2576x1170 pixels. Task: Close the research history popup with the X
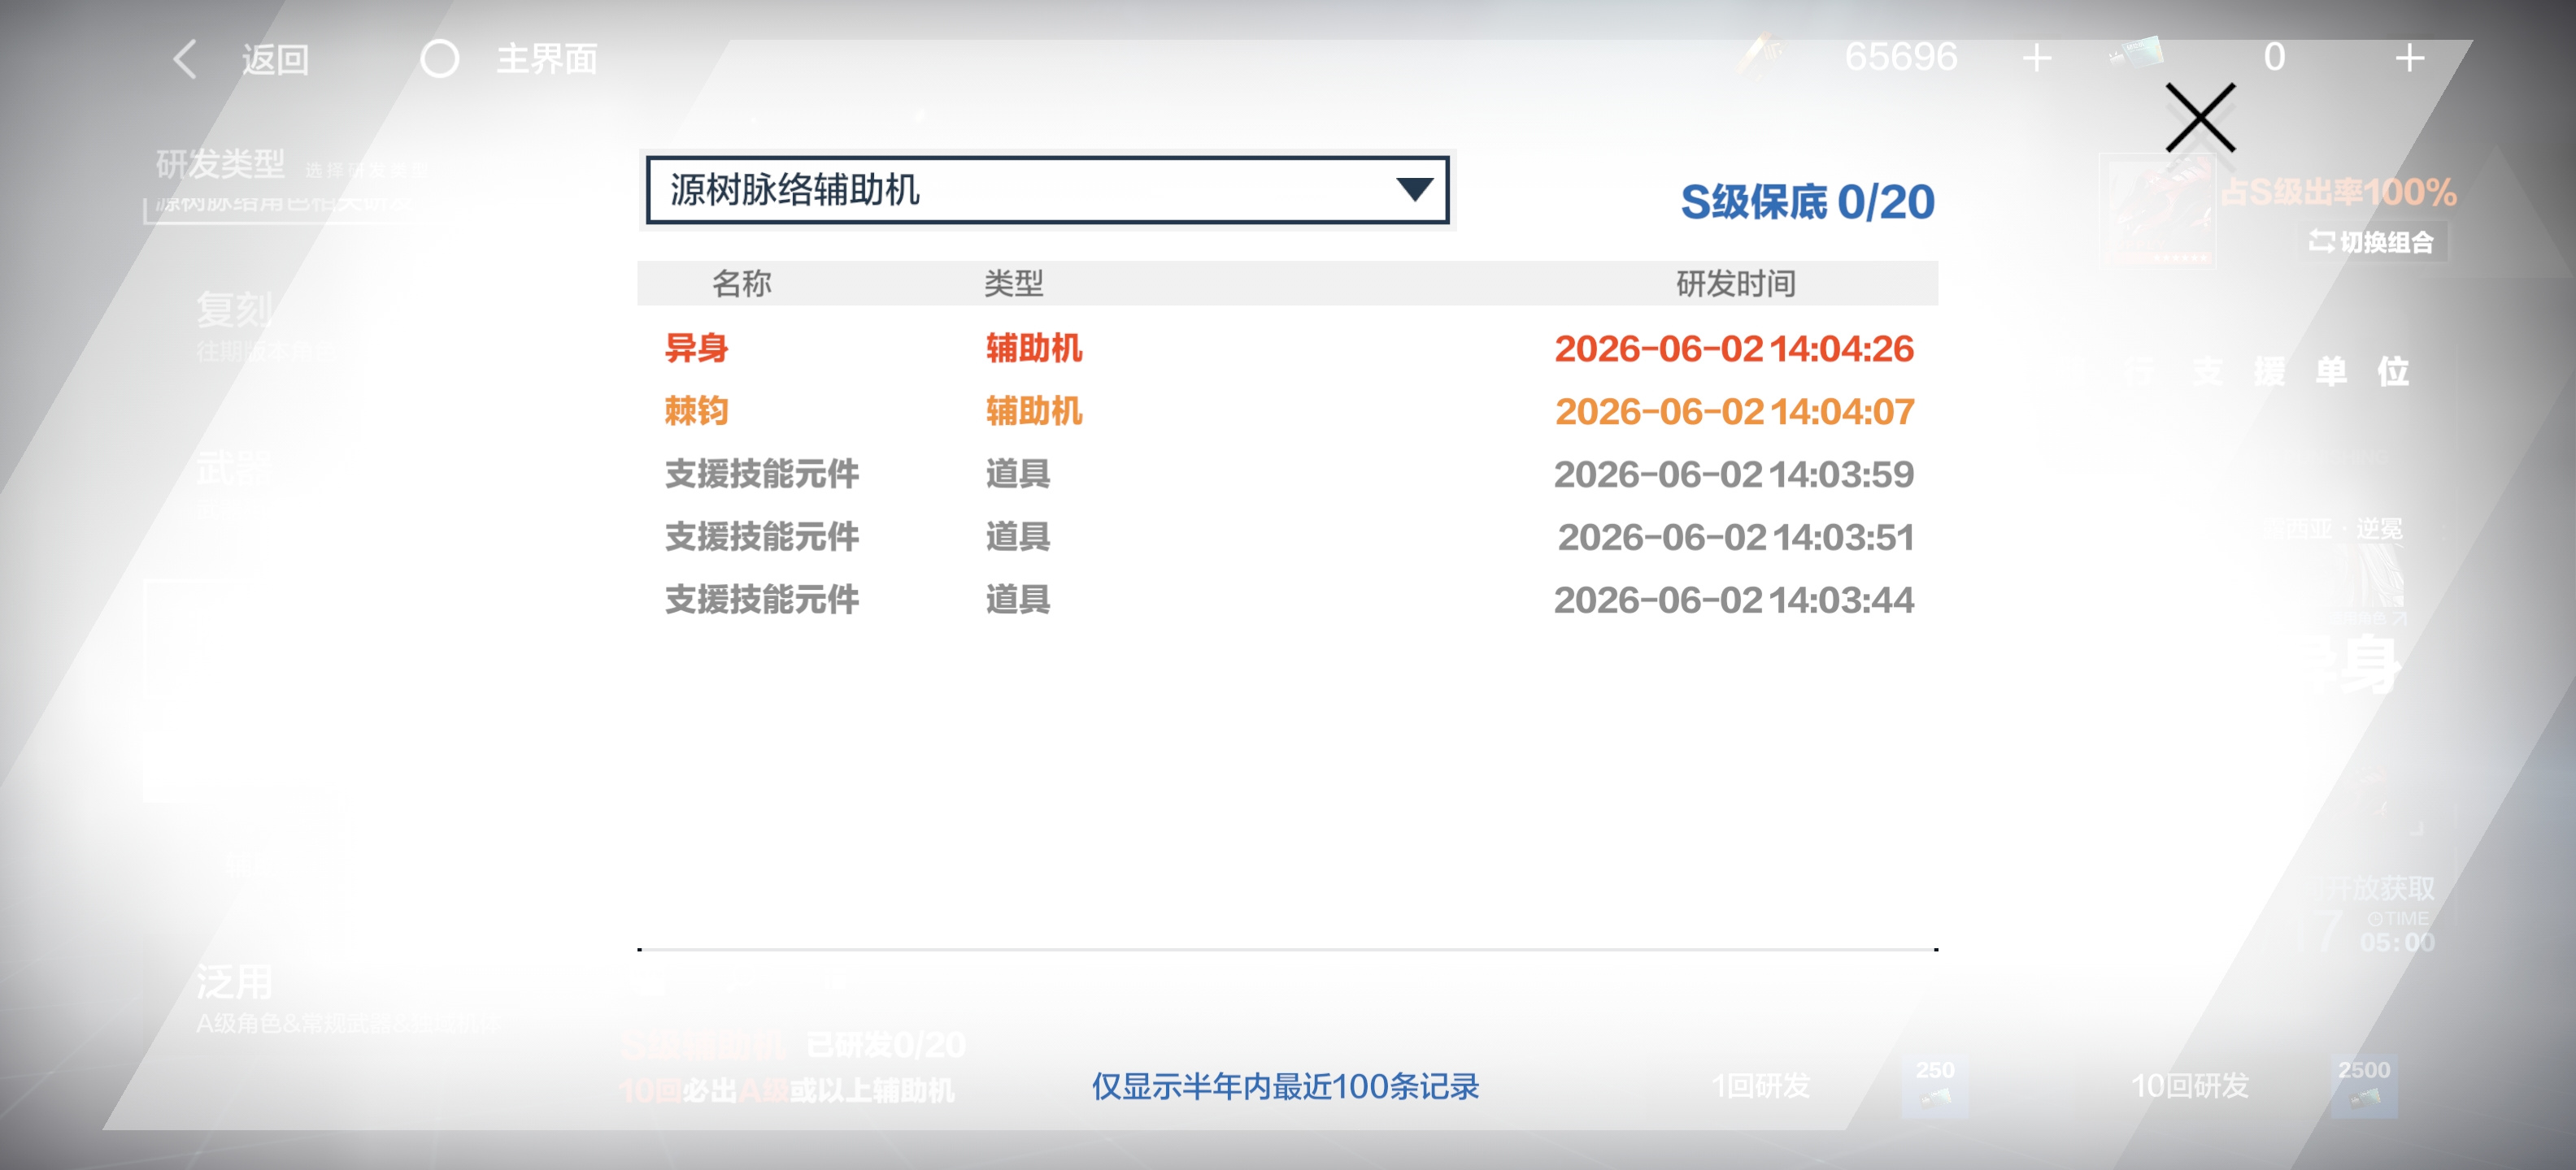pos(2200,118)
